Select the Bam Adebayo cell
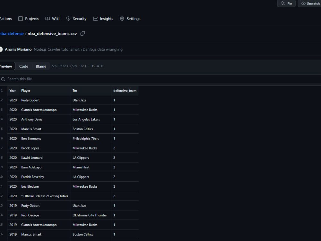The image size is (321, 241). pos(45,167)
